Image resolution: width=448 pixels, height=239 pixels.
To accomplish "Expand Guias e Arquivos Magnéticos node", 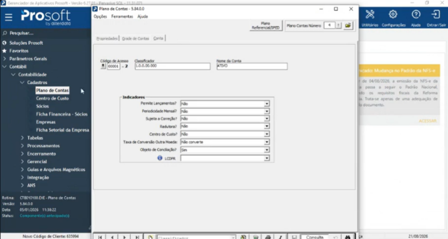I will (x=22, y=170).
